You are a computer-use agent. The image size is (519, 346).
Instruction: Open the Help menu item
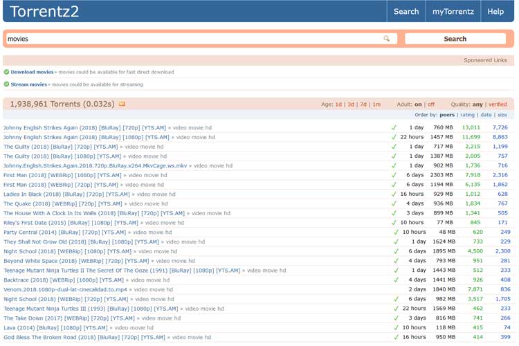tap(495, 12)
